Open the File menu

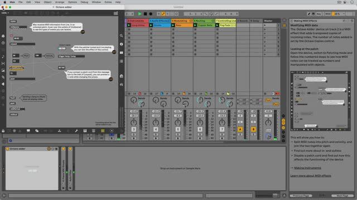click(21, 2)
